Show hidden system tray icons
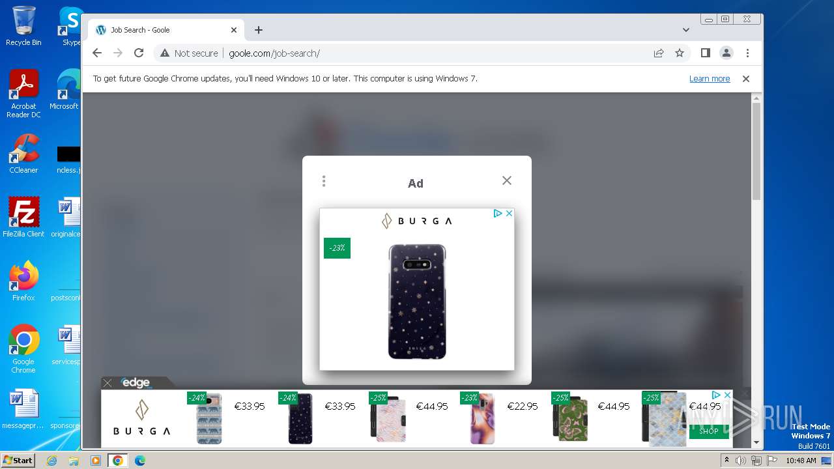Viewport: 834px width, 469px height. (726, 461)
